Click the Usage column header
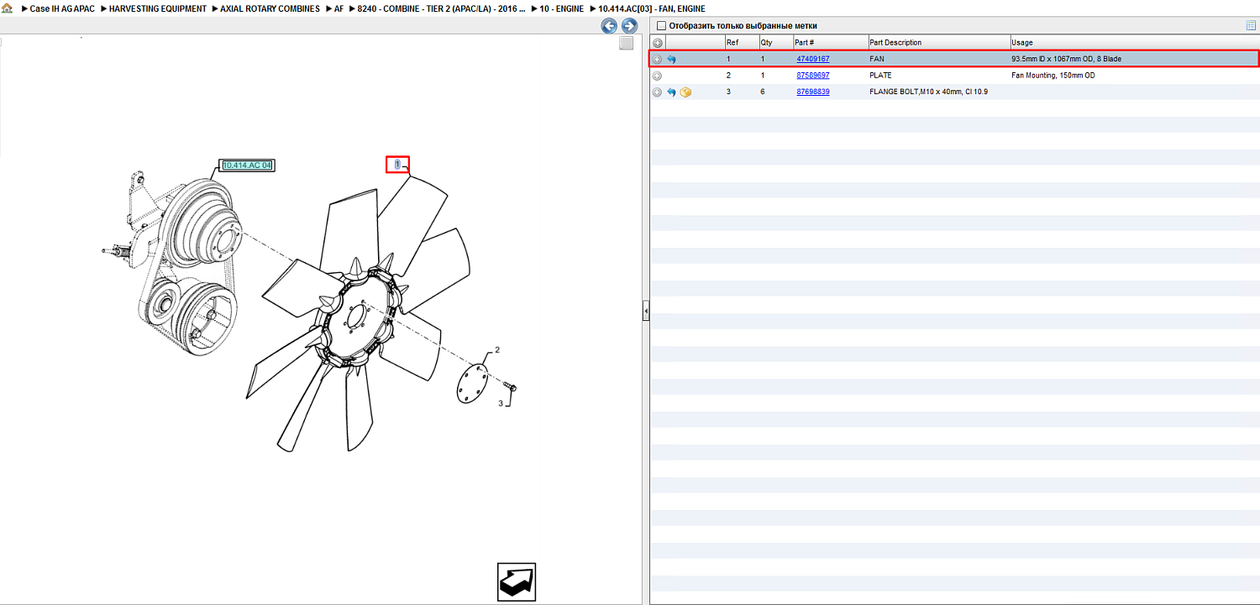Image resolution: width=1260 pixels, height=605 pixels. [x=1134, y=43]
